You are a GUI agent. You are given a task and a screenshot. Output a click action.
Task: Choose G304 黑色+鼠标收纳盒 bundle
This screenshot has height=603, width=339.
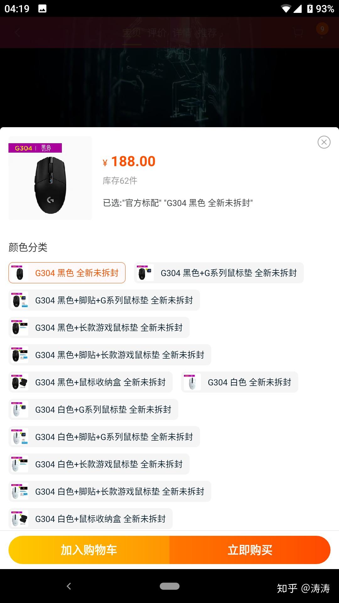(90, 382)
